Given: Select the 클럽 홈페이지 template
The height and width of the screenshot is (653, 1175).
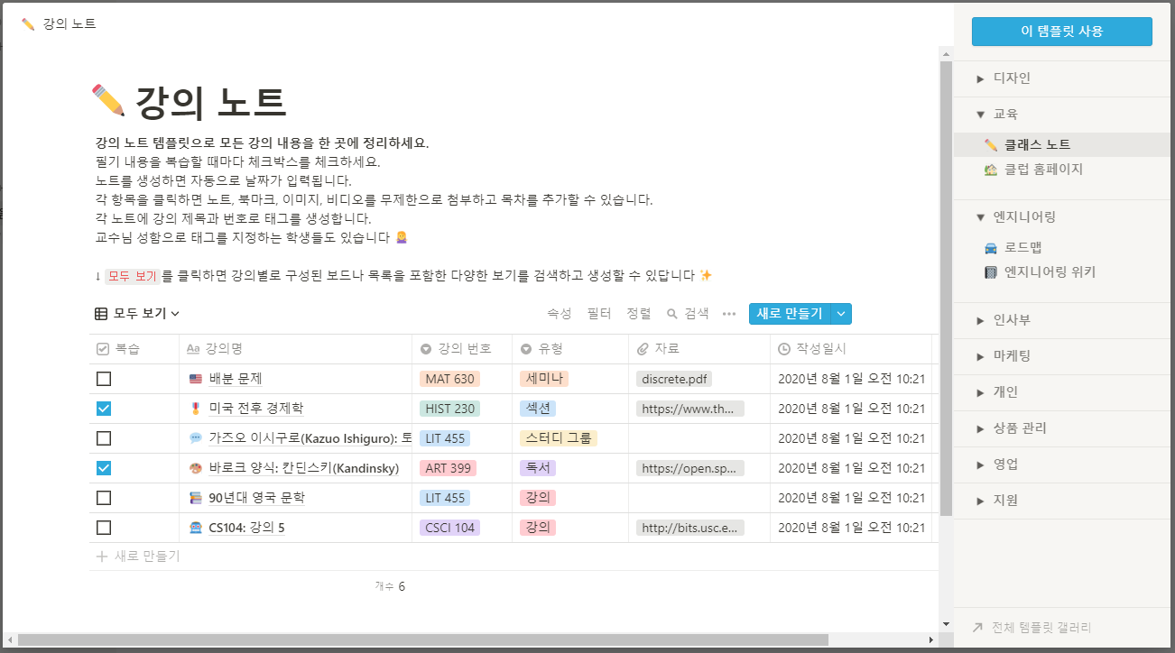Looking at the screenshot, I should tap(1062, 170).
